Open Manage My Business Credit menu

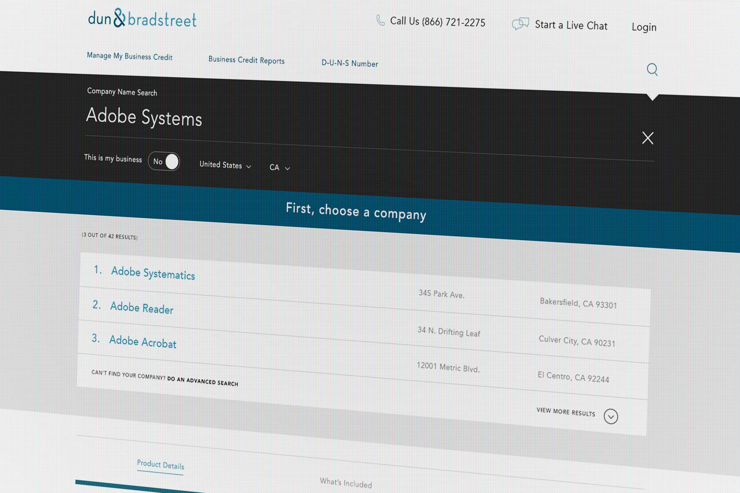(129, 56)
